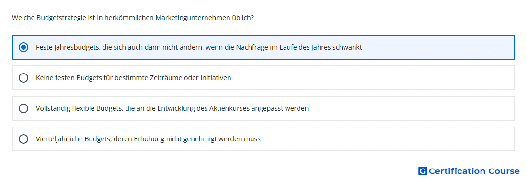This screenshot has height=180, width=527.
Task: Click empty area of the highlighted first answer box
Action: [437, 47]
